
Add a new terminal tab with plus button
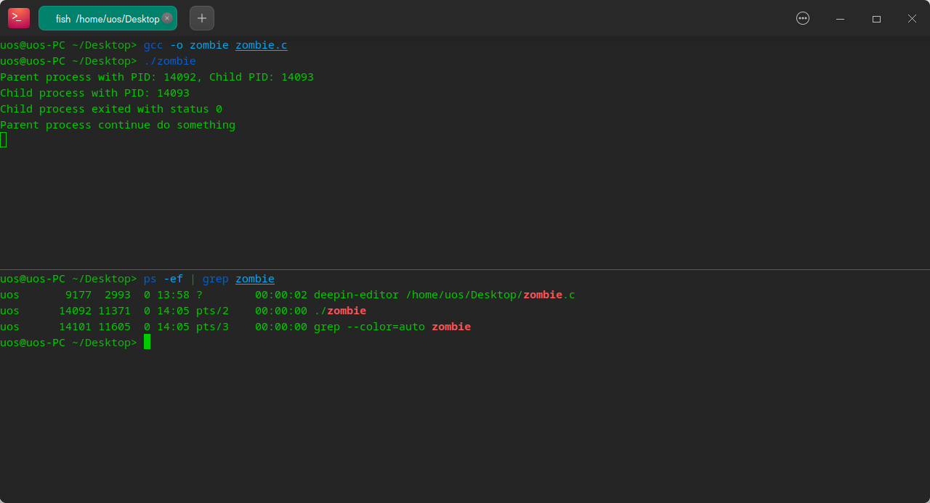tap(202, 18)
